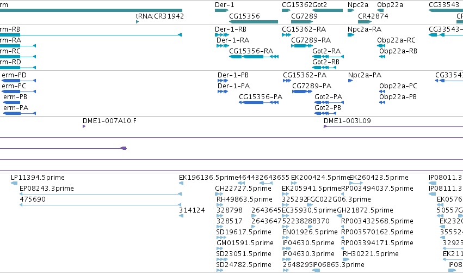Click the CG15356 gene label
Screen dimensions: 463x273
coord(244,16)
